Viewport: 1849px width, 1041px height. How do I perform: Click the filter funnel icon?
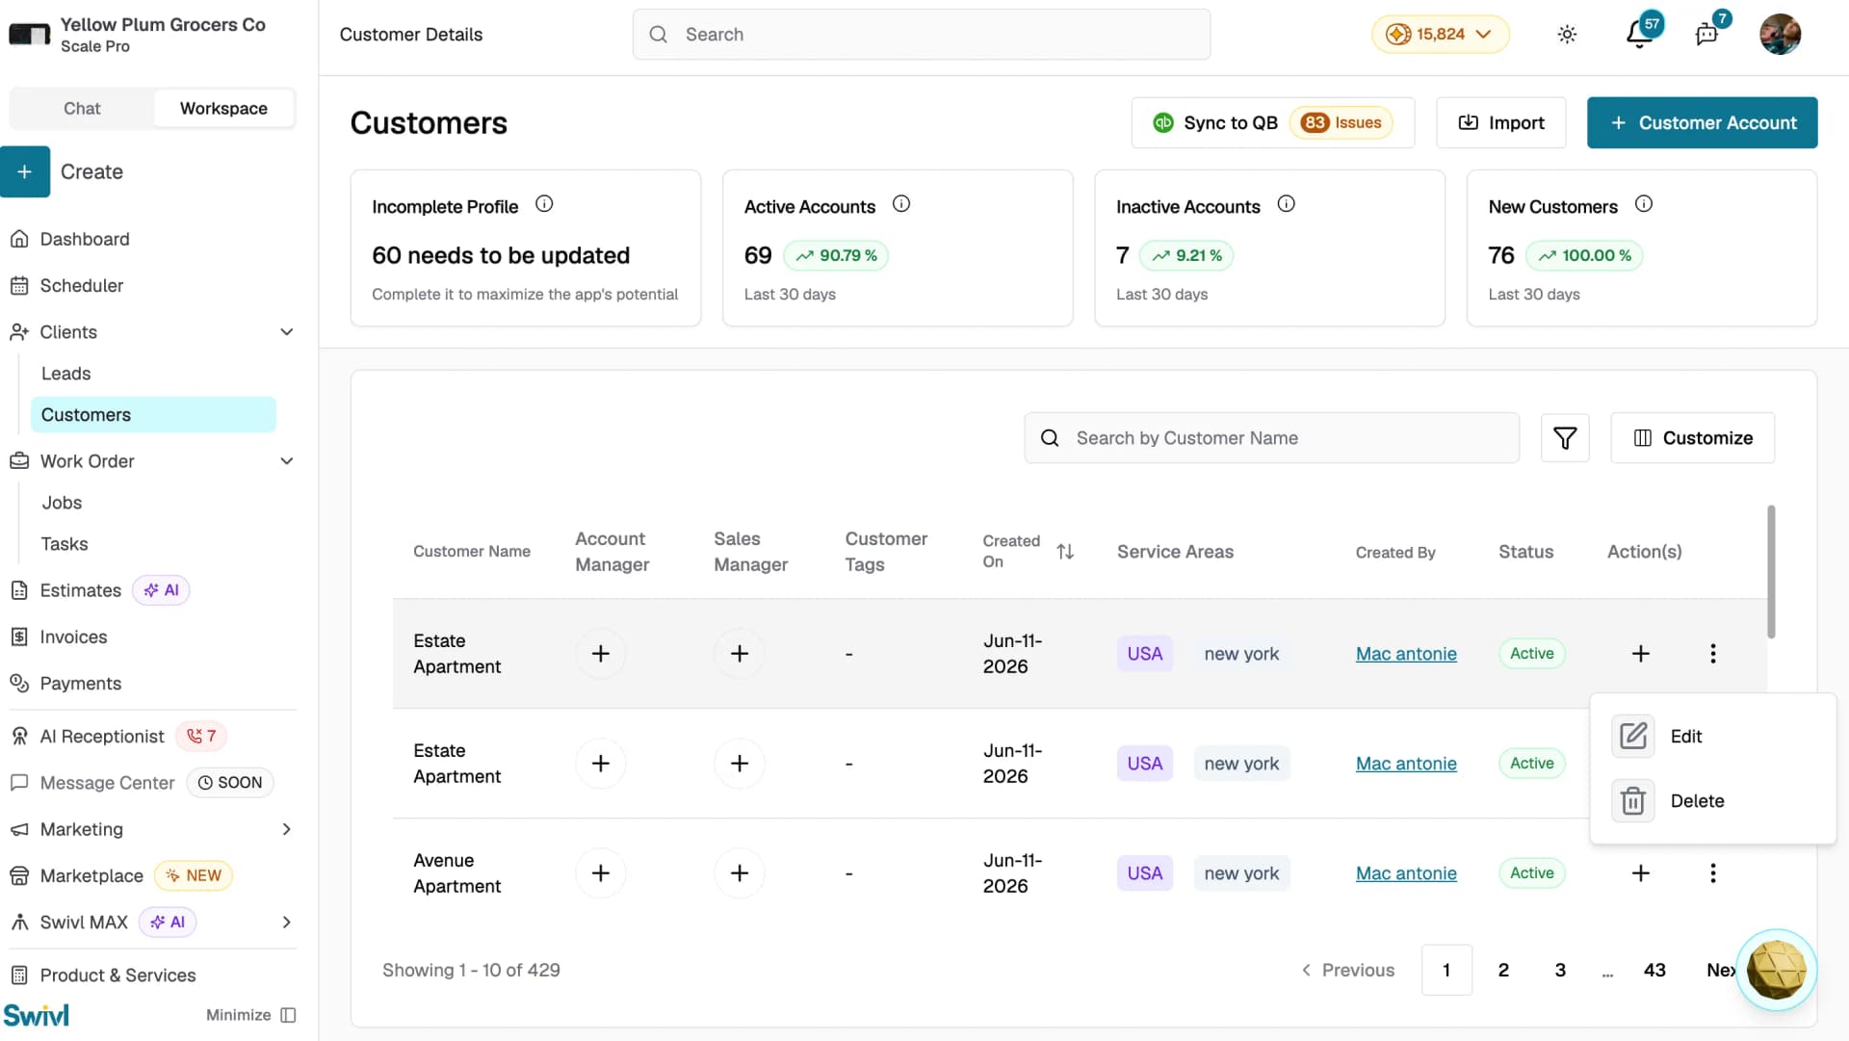1565,438
